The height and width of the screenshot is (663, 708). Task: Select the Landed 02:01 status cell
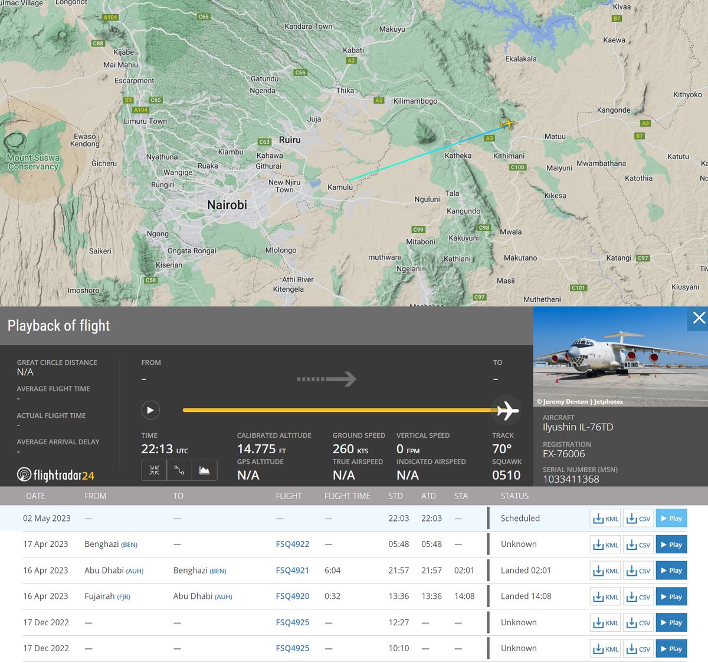tap(526, 570)
